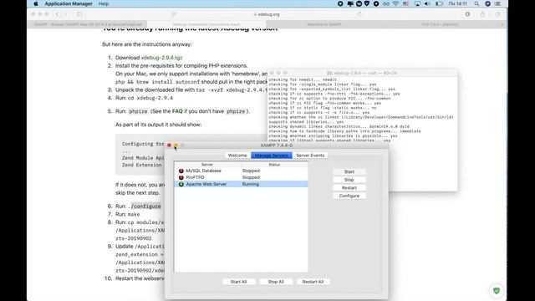Open the Help menu
This screenshot has height=301, width=535.
[104, 3]
